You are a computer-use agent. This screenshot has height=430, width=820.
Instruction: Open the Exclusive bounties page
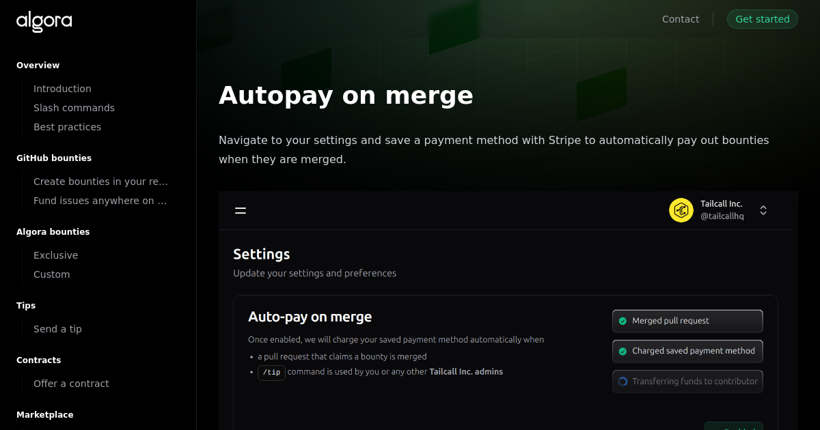(x=55, y=255)
